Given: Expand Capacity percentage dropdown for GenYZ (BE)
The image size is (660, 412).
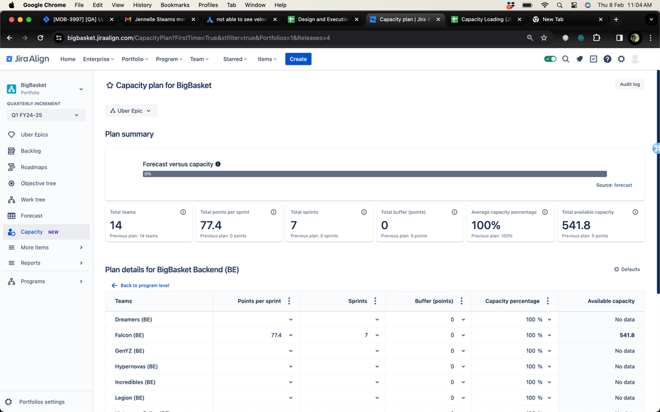Looking at the screenshot, I should (550, 351).
